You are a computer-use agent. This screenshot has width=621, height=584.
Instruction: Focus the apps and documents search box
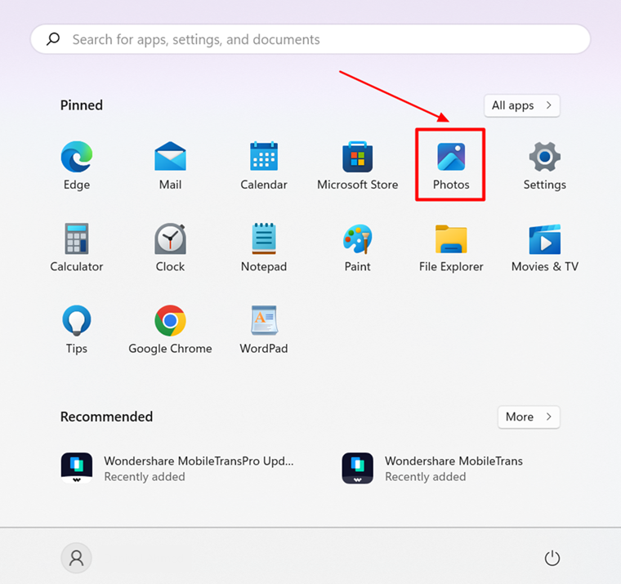(x=310, y=39)
